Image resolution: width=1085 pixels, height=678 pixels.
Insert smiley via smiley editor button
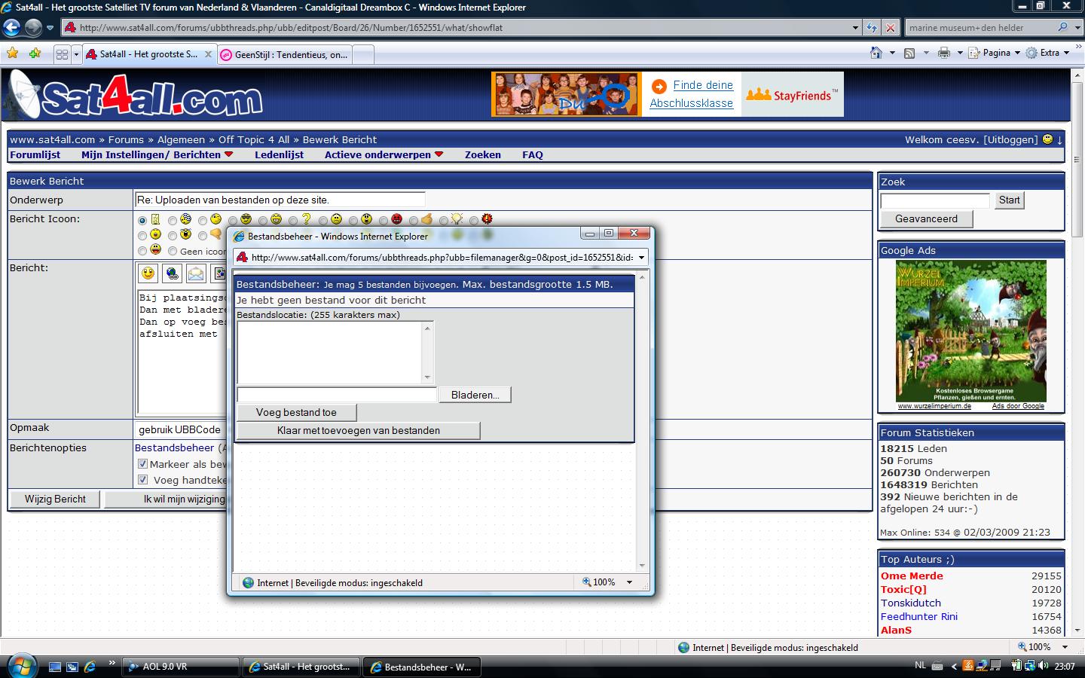click(148, 273)
